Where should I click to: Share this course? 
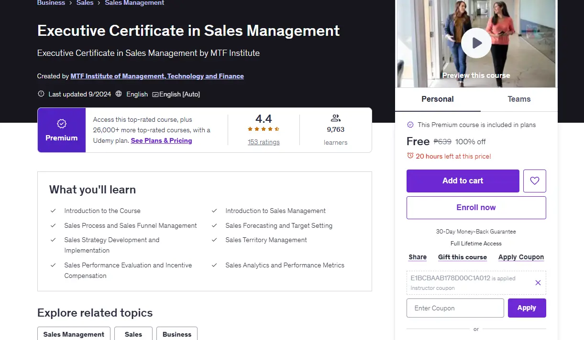click(x=418, y=257)
